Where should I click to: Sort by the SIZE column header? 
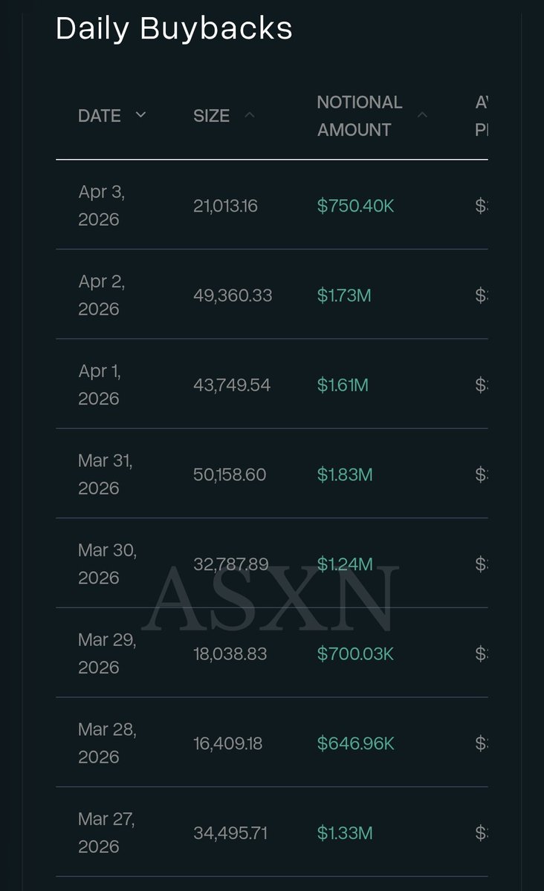click(211, 116)
